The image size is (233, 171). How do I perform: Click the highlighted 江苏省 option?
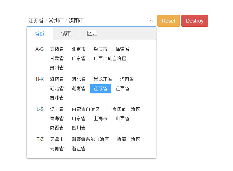[100, 88]
